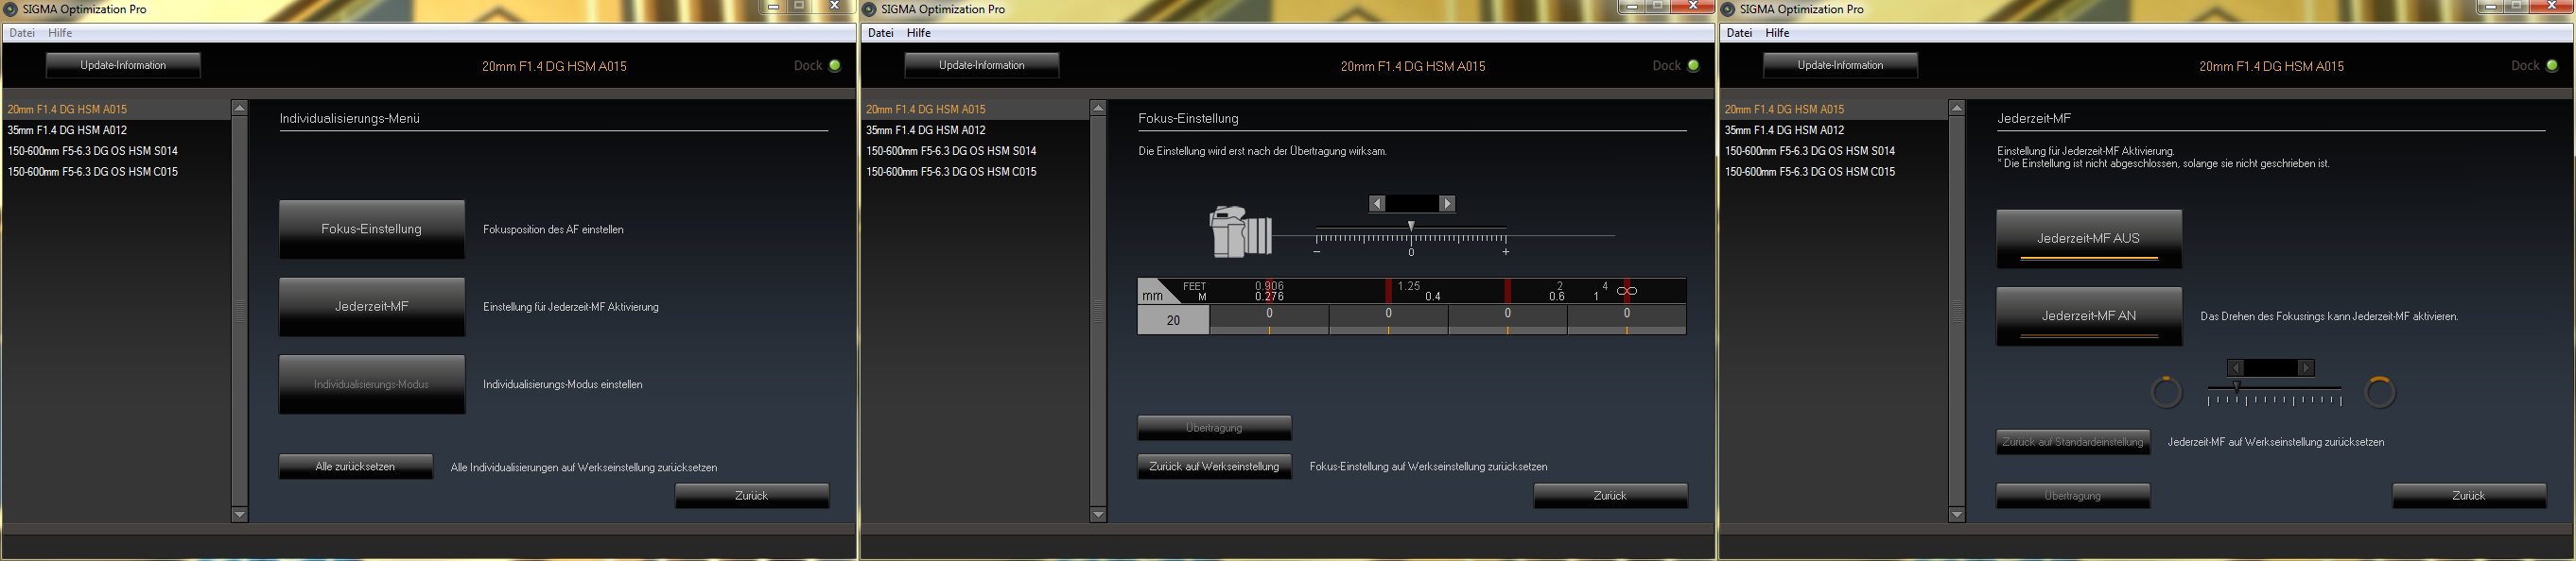Click scroll-up arrow in Jederzeit-MF window lens list
The height and width of the screenshot is (561, 2576).
pyautogui.click(x=1957, y=108)
